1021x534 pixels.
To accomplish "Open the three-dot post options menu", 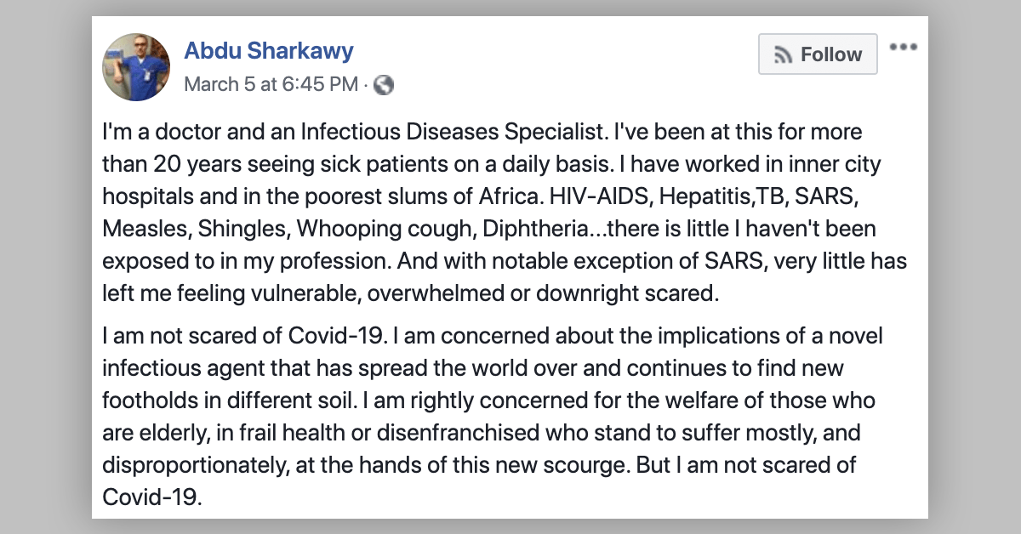I will pyautogui.click(x=903, y=47).
